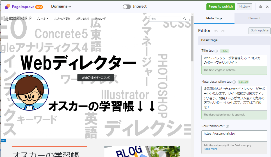Click the redo arrow in Editor
This screenshot has height=157, width=271.
[x=223, y=31]
